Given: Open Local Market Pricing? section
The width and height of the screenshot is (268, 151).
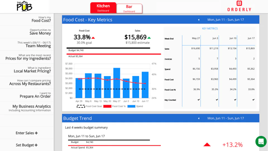Looking at the screenshot, I should [27, 70].
